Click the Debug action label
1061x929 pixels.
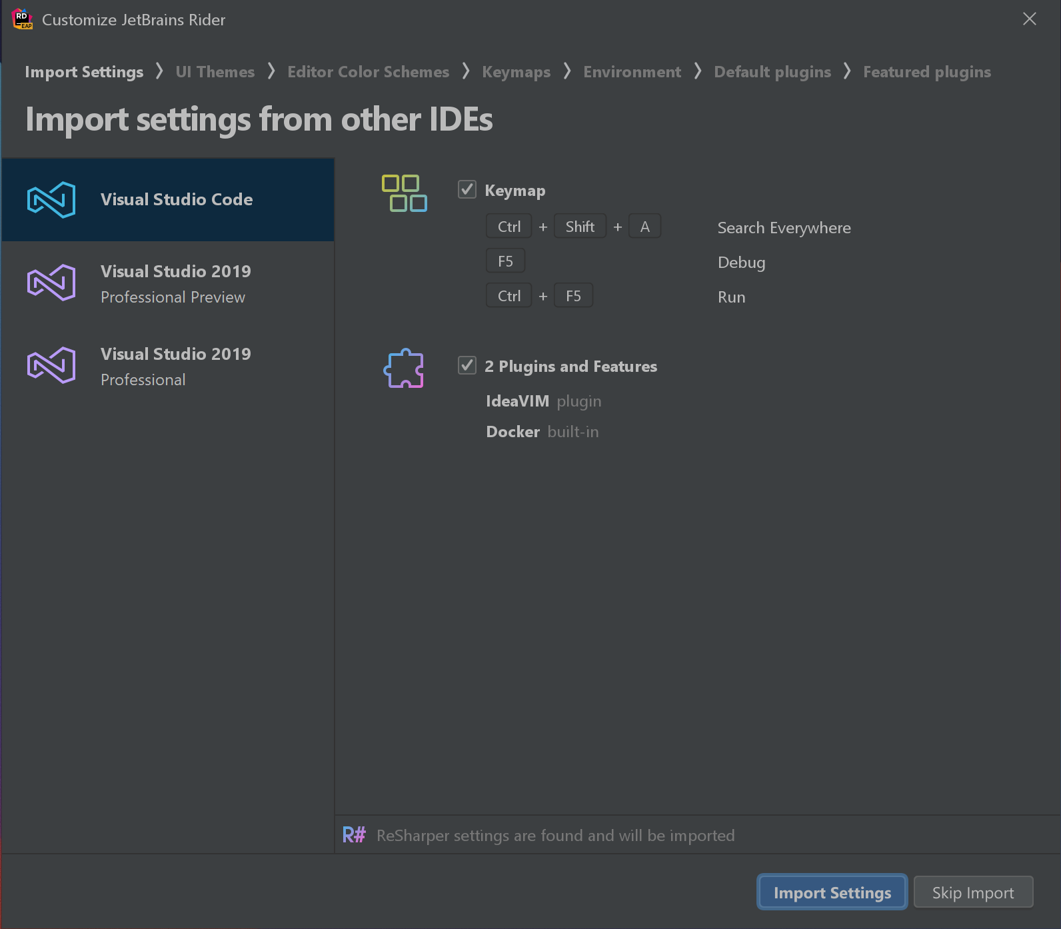(742, 263)
